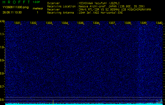Click the date stamp 25.08.11 13:30
The width and height of the screenshot is (165, 105).
point(12,12)
